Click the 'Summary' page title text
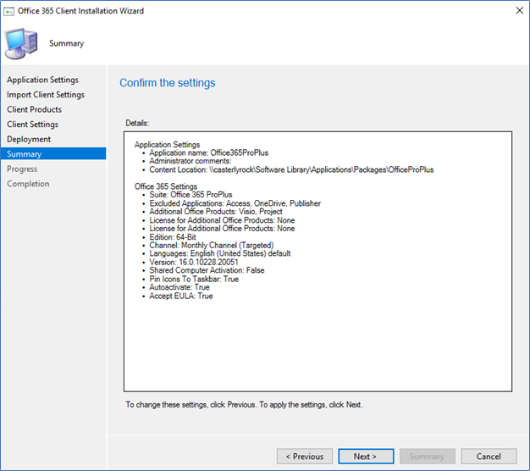530x471 pixels. (x=67, y=43)
